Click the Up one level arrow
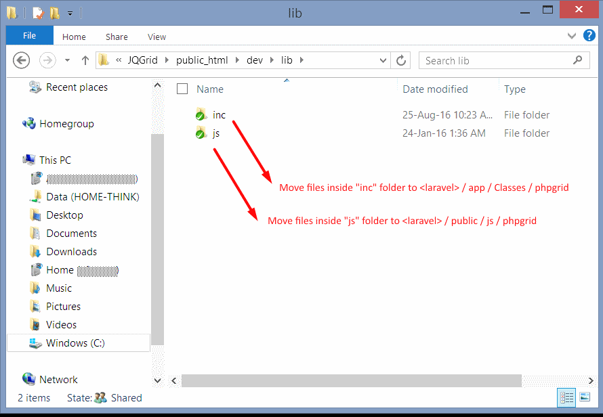 [85, 60]
